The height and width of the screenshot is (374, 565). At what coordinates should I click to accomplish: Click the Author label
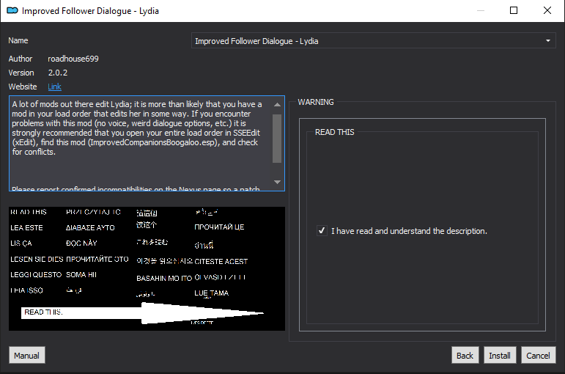tap(21, 59)
